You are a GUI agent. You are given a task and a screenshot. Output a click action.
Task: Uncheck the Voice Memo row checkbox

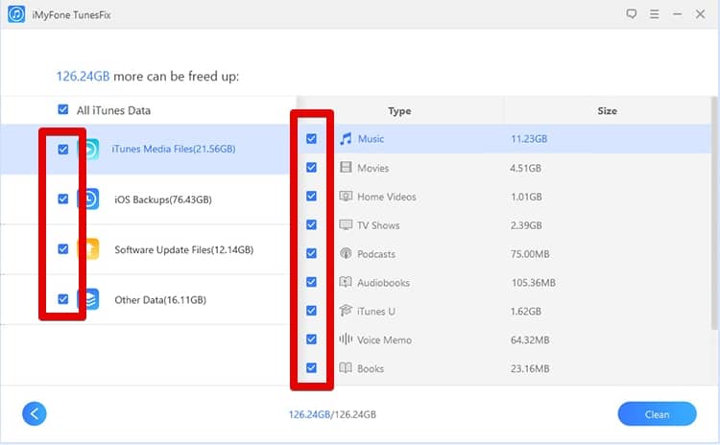(x=311, y=340)
